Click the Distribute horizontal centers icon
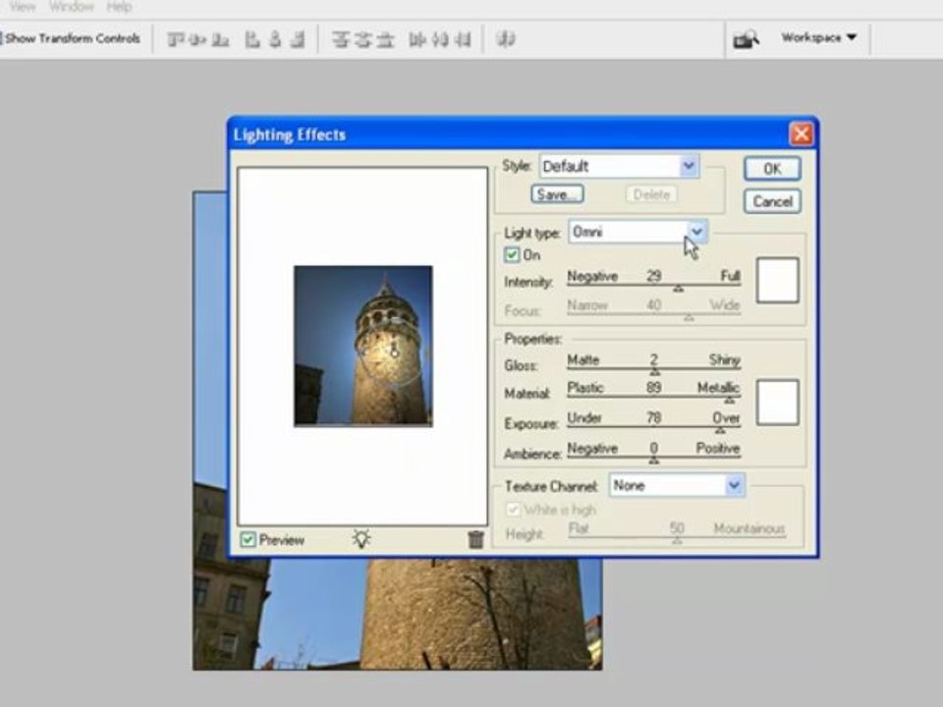This screenshot has width=943, height=707. (440, 39)
